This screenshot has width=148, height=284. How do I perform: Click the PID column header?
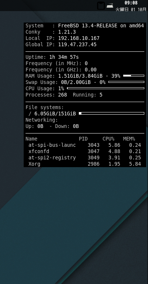[x=83, y=139]
